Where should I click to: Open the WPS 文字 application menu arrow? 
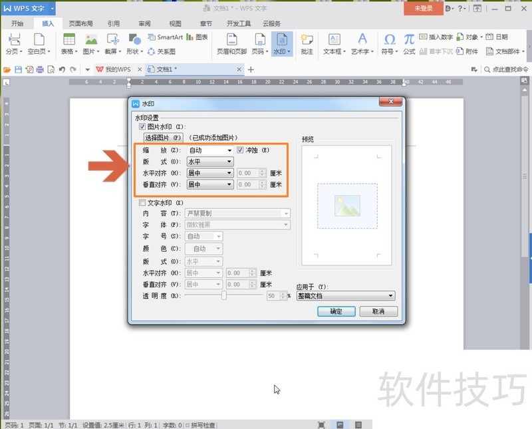[53, 9]
